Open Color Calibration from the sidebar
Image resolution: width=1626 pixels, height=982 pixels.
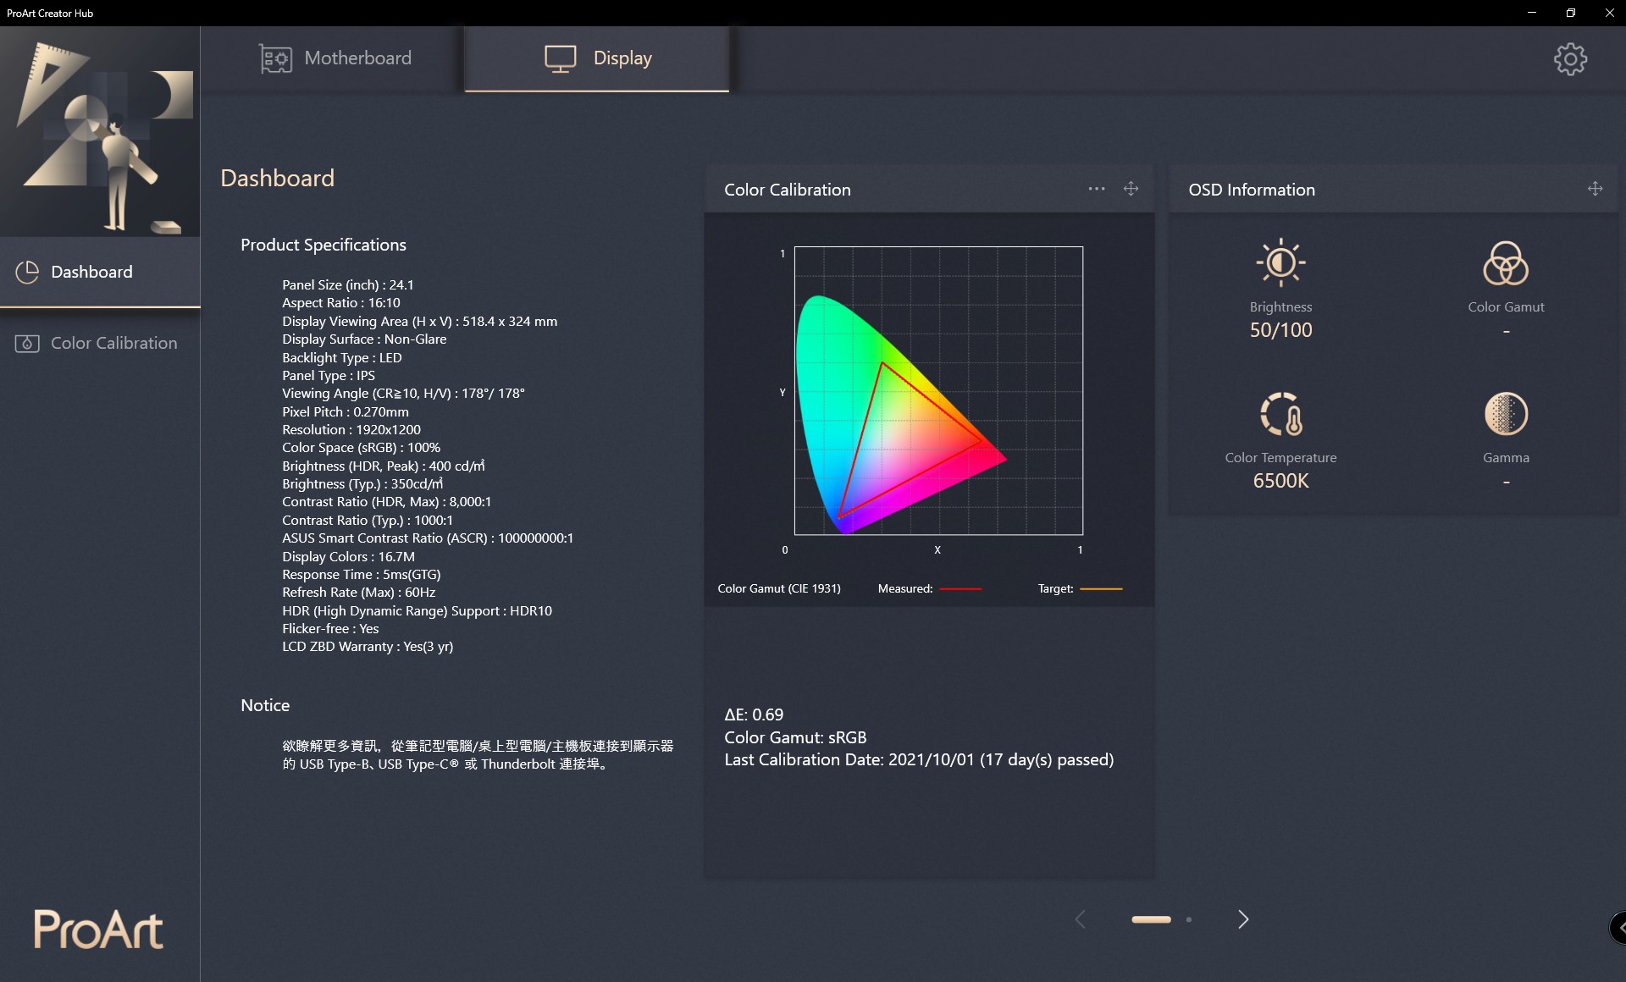click(113, 343)
